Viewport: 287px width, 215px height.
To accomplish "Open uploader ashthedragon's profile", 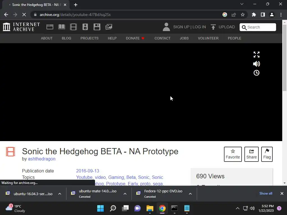I will click(41, 159).
